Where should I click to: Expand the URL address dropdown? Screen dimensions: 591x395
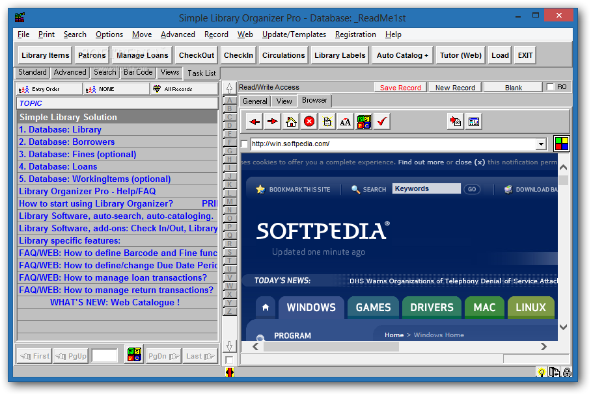point(542,144)
